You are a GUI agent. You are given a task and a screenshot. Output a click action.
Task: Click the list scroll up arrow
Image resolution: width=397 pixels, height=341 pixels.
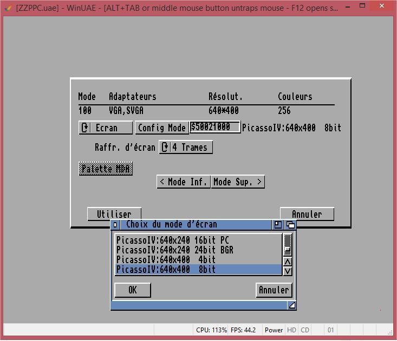[x=288, y=262]
